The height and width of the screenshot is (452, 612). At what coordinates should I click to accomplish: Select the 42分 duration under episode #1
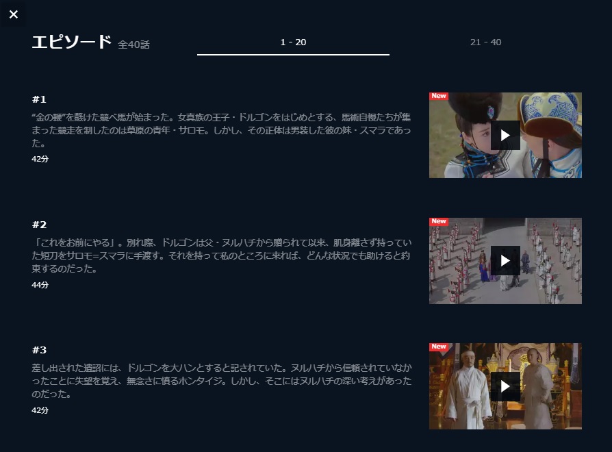(40, 159)
